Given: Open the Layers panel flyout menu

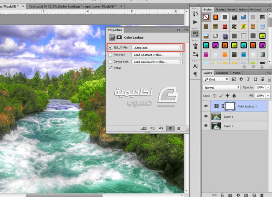Looking at the screenshot, I should pyautogui.click(x=269, y=73).
